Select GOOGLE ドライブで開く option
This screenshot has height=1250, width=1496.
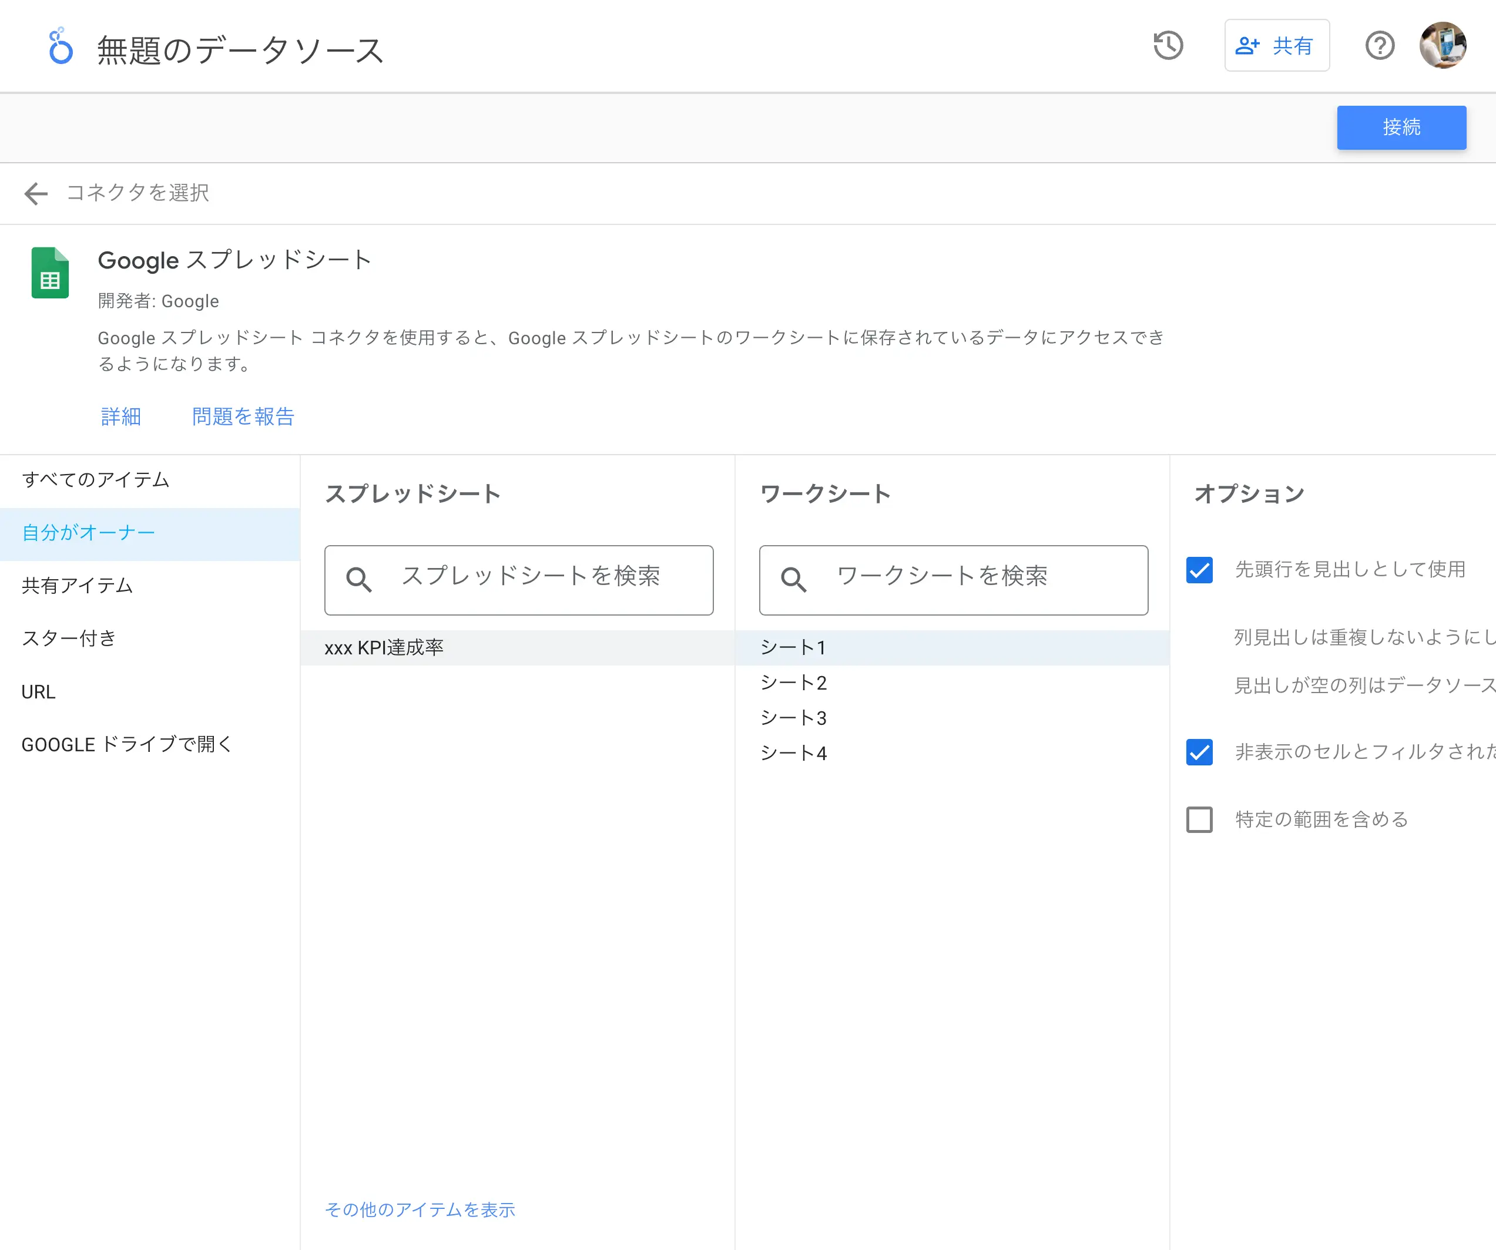[x=150, y=745]
